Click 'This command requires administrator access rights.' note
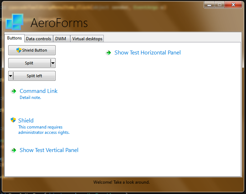 (x=44, y=130)
